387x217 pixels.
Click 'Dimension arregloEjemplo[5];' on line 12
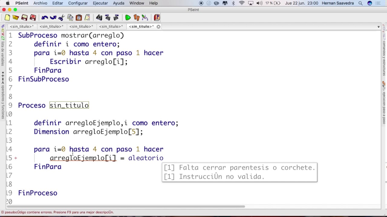point(88,132)
